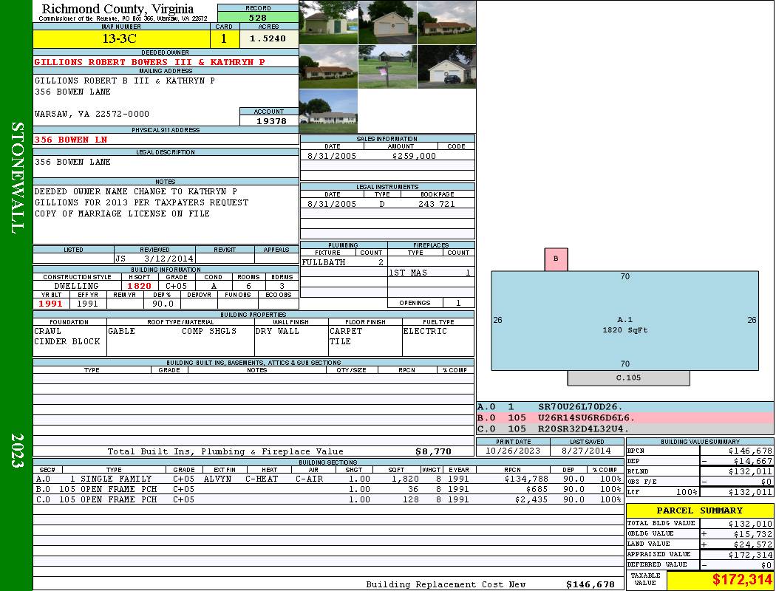Select the pink B.0 sketch code row
Image resolution: width=776 pixels, height=591 pixels.
click(624, 417)
